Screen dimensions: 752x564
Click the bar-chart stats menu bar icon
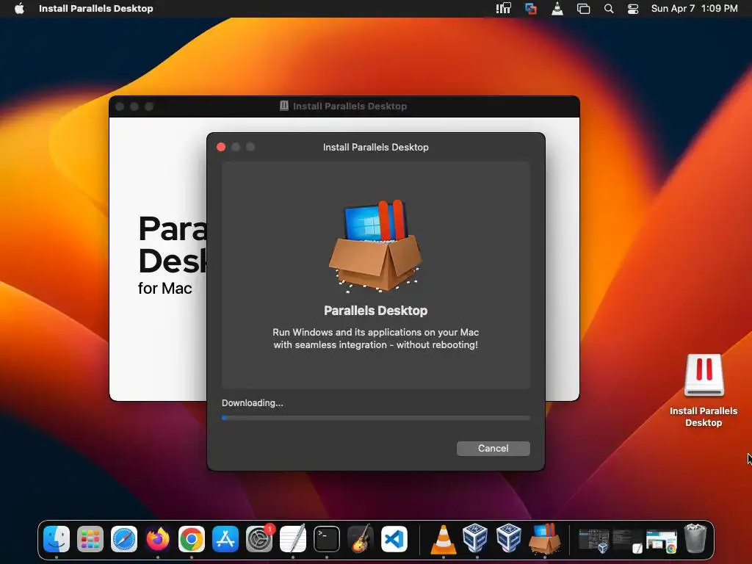point(504,8)
